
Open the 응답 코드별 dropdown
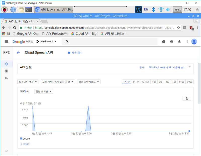click(x=43, y=91)
